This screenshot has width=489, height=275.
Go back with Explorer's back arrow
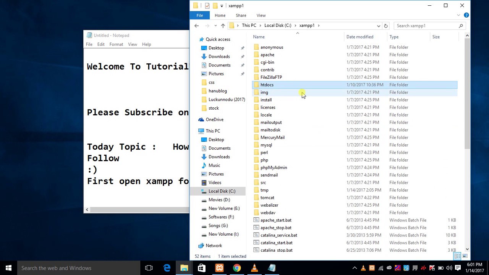[196, 26]
